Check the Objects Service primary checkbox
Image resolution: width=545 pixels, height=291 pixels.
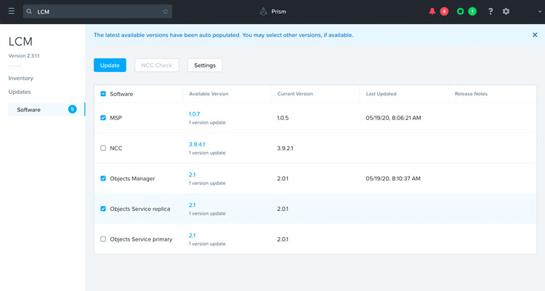(x=103, y=239)
